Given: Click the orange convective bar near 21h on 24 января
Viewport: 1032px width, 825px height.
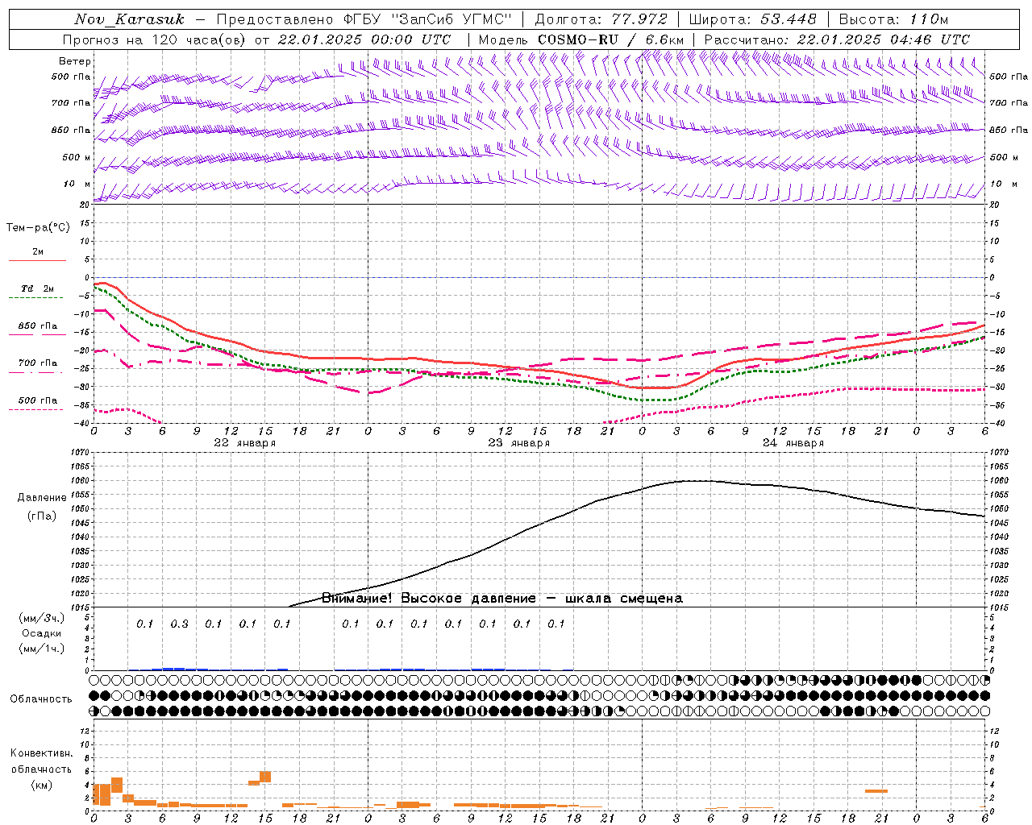Looking at the screenshot, I should 876,790.
